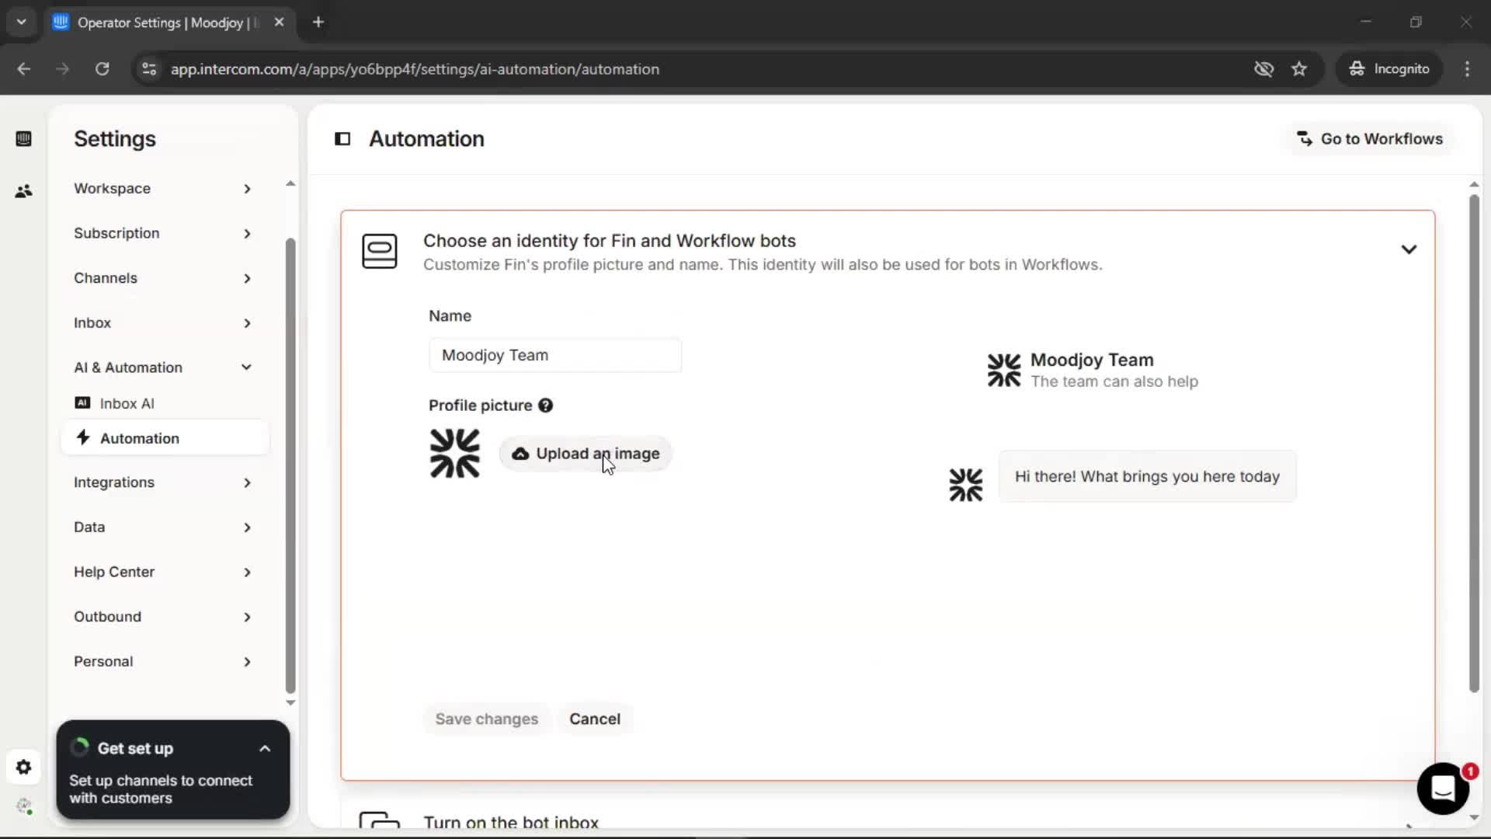Click the Name input field
The width and height of the screenshot is (1491, 839).
[555, 355]
